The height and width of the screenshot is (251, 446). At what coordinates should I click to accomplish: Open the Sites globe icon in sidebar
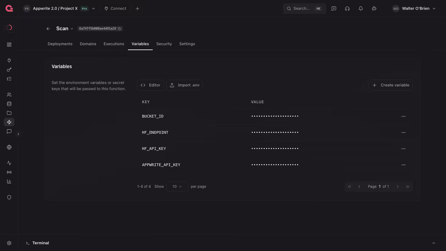point(9,147)
